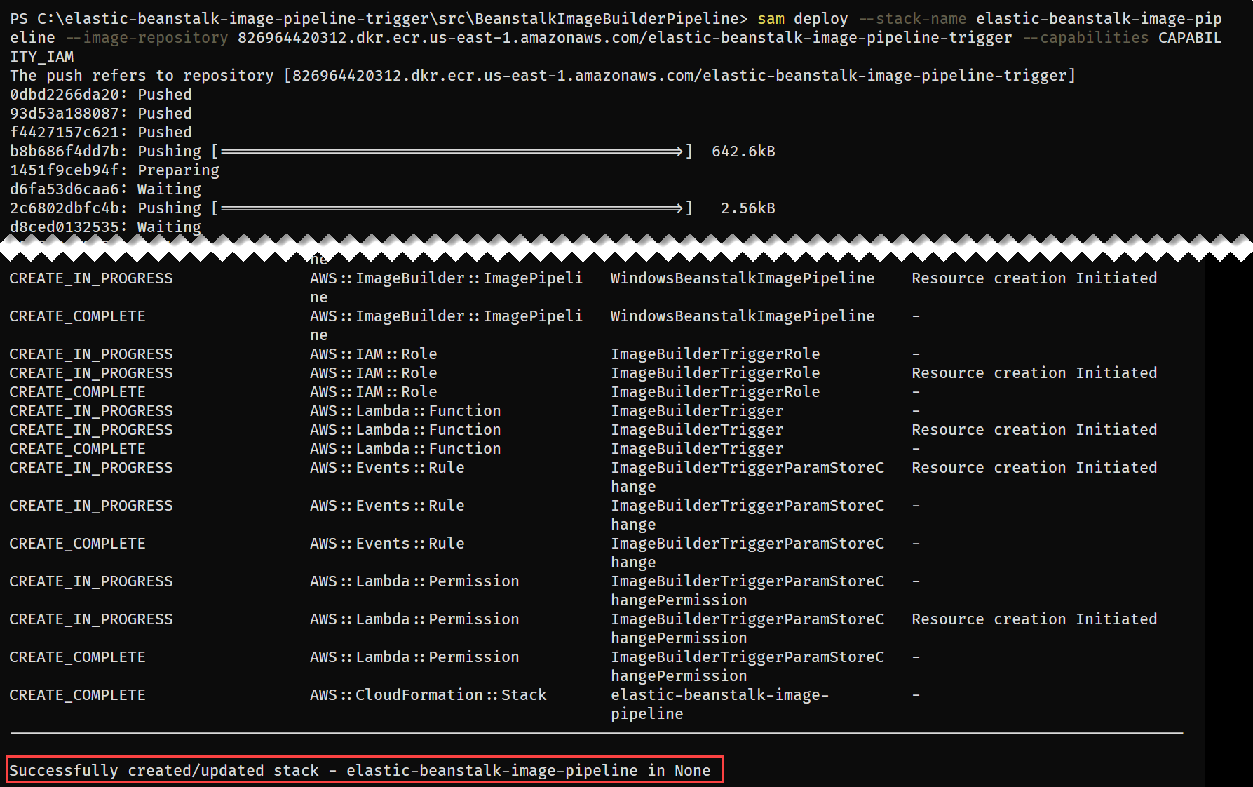
Task: Click the sam deploy command text
Action: click(x=795, y=18)
